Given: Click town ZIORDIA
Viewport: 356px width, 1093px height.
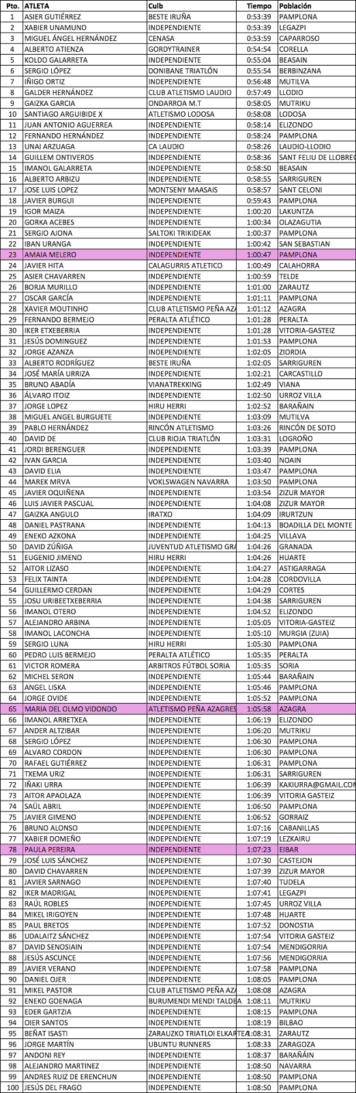Looking at the screenshot, I should [293, 352].
